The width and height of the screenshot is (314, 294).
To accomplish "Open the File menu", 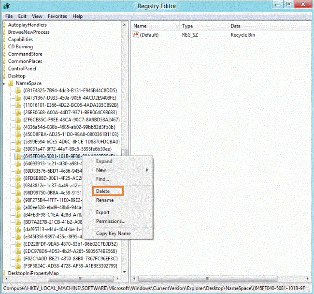I will click(9, 16).
